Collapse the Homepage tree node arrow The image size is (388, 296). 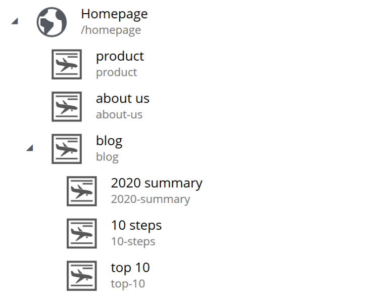(x=14, y=22)
